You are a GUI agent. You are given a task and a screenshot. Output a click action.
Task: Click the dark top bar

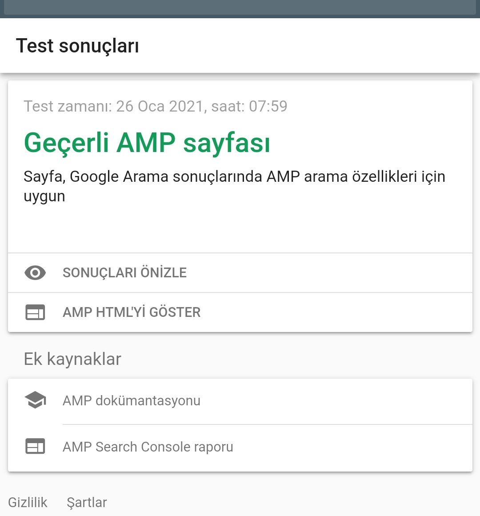click(240, 9)
